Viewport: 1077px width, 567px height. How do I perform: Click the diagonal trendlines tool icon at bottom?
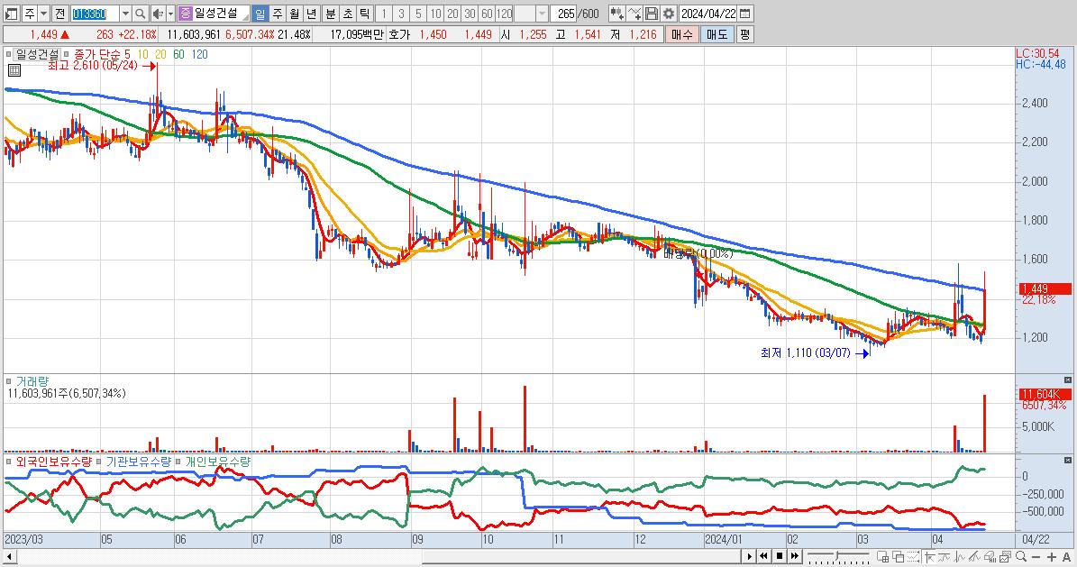tap(974, 556)
